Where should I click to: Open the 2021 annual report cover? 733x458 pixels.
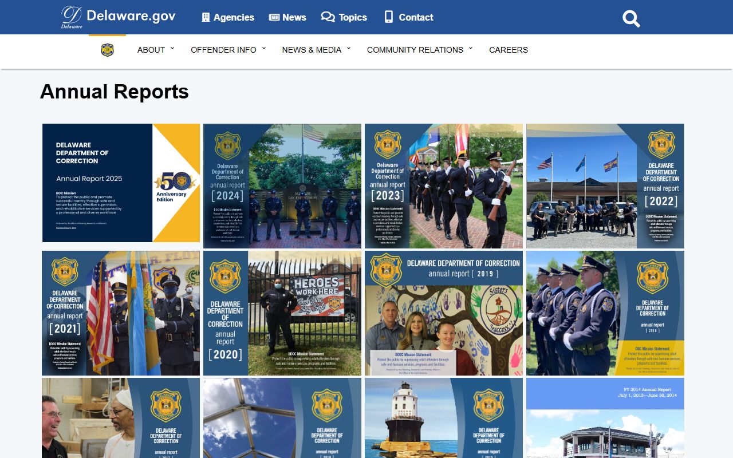[121, 313]
